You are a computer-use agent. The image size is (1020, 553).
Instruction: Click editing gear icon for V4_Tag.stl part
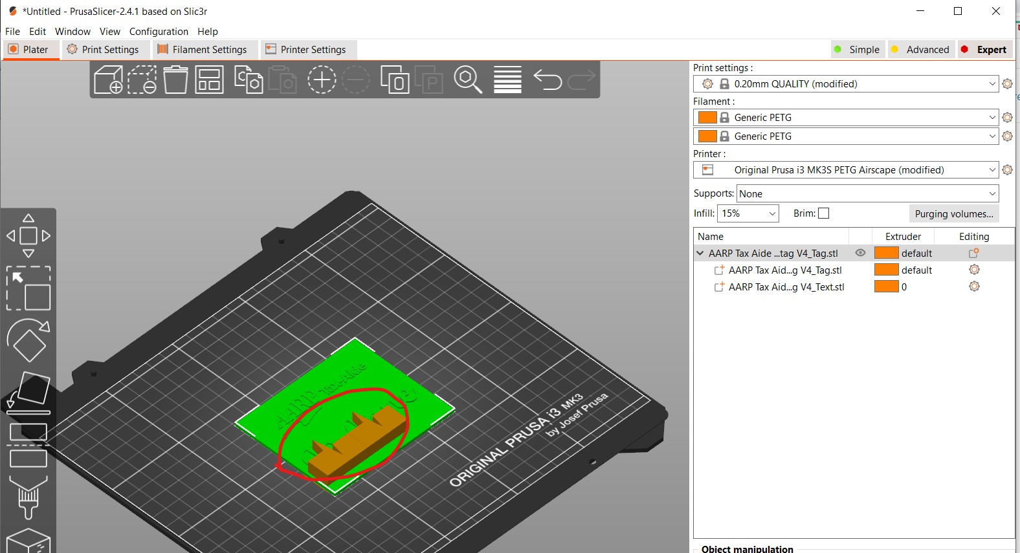pyautogui.click(x=974, y=270)
